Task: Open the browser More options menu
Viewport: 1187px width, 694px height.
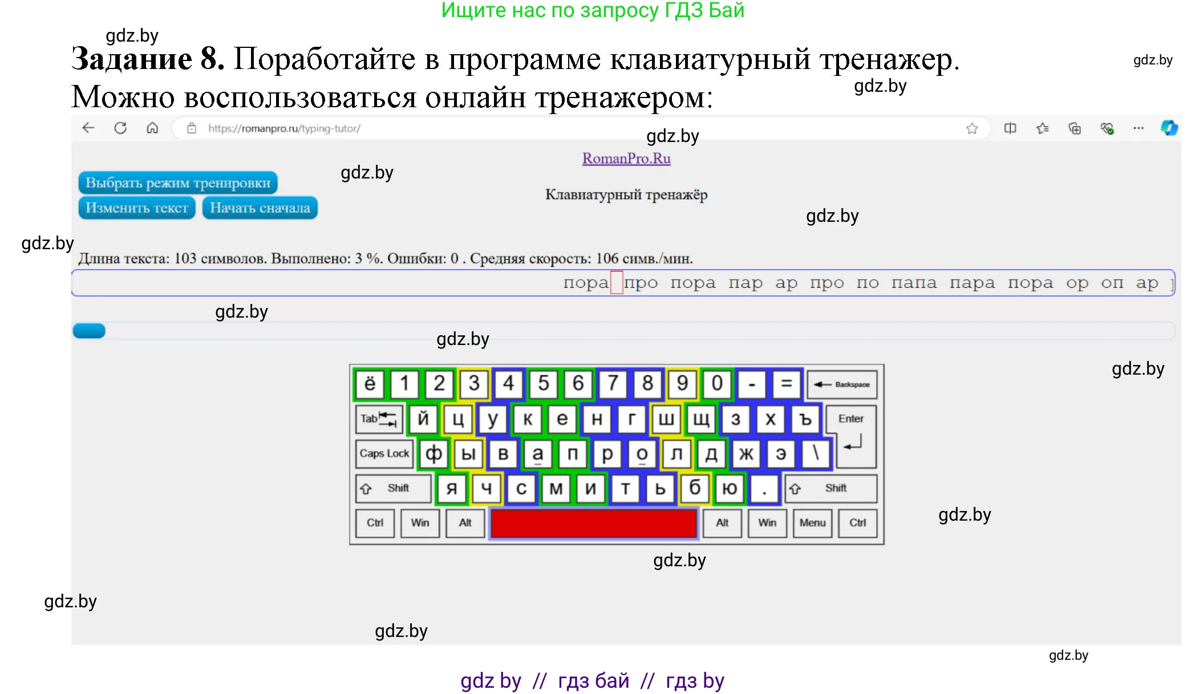Action: (x=1138, y=128)
